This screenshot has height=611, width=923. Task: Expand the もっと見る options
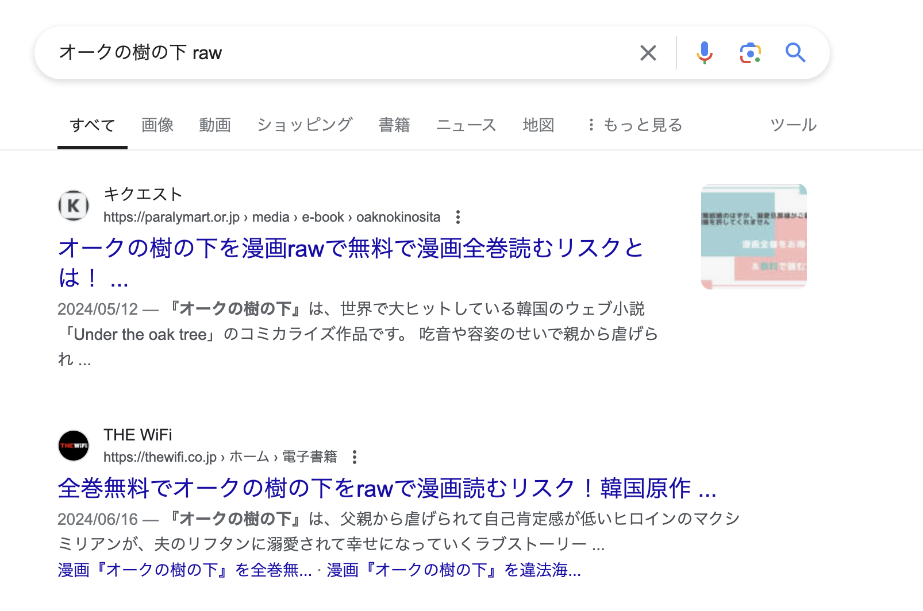(x=642, y=125)
